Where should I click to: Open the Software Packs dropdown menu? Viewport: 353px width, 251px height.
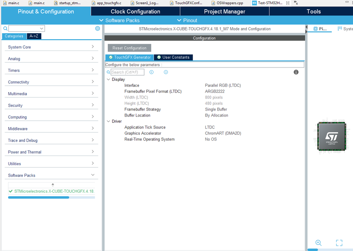pyautogui.click(x=119, y=20)
